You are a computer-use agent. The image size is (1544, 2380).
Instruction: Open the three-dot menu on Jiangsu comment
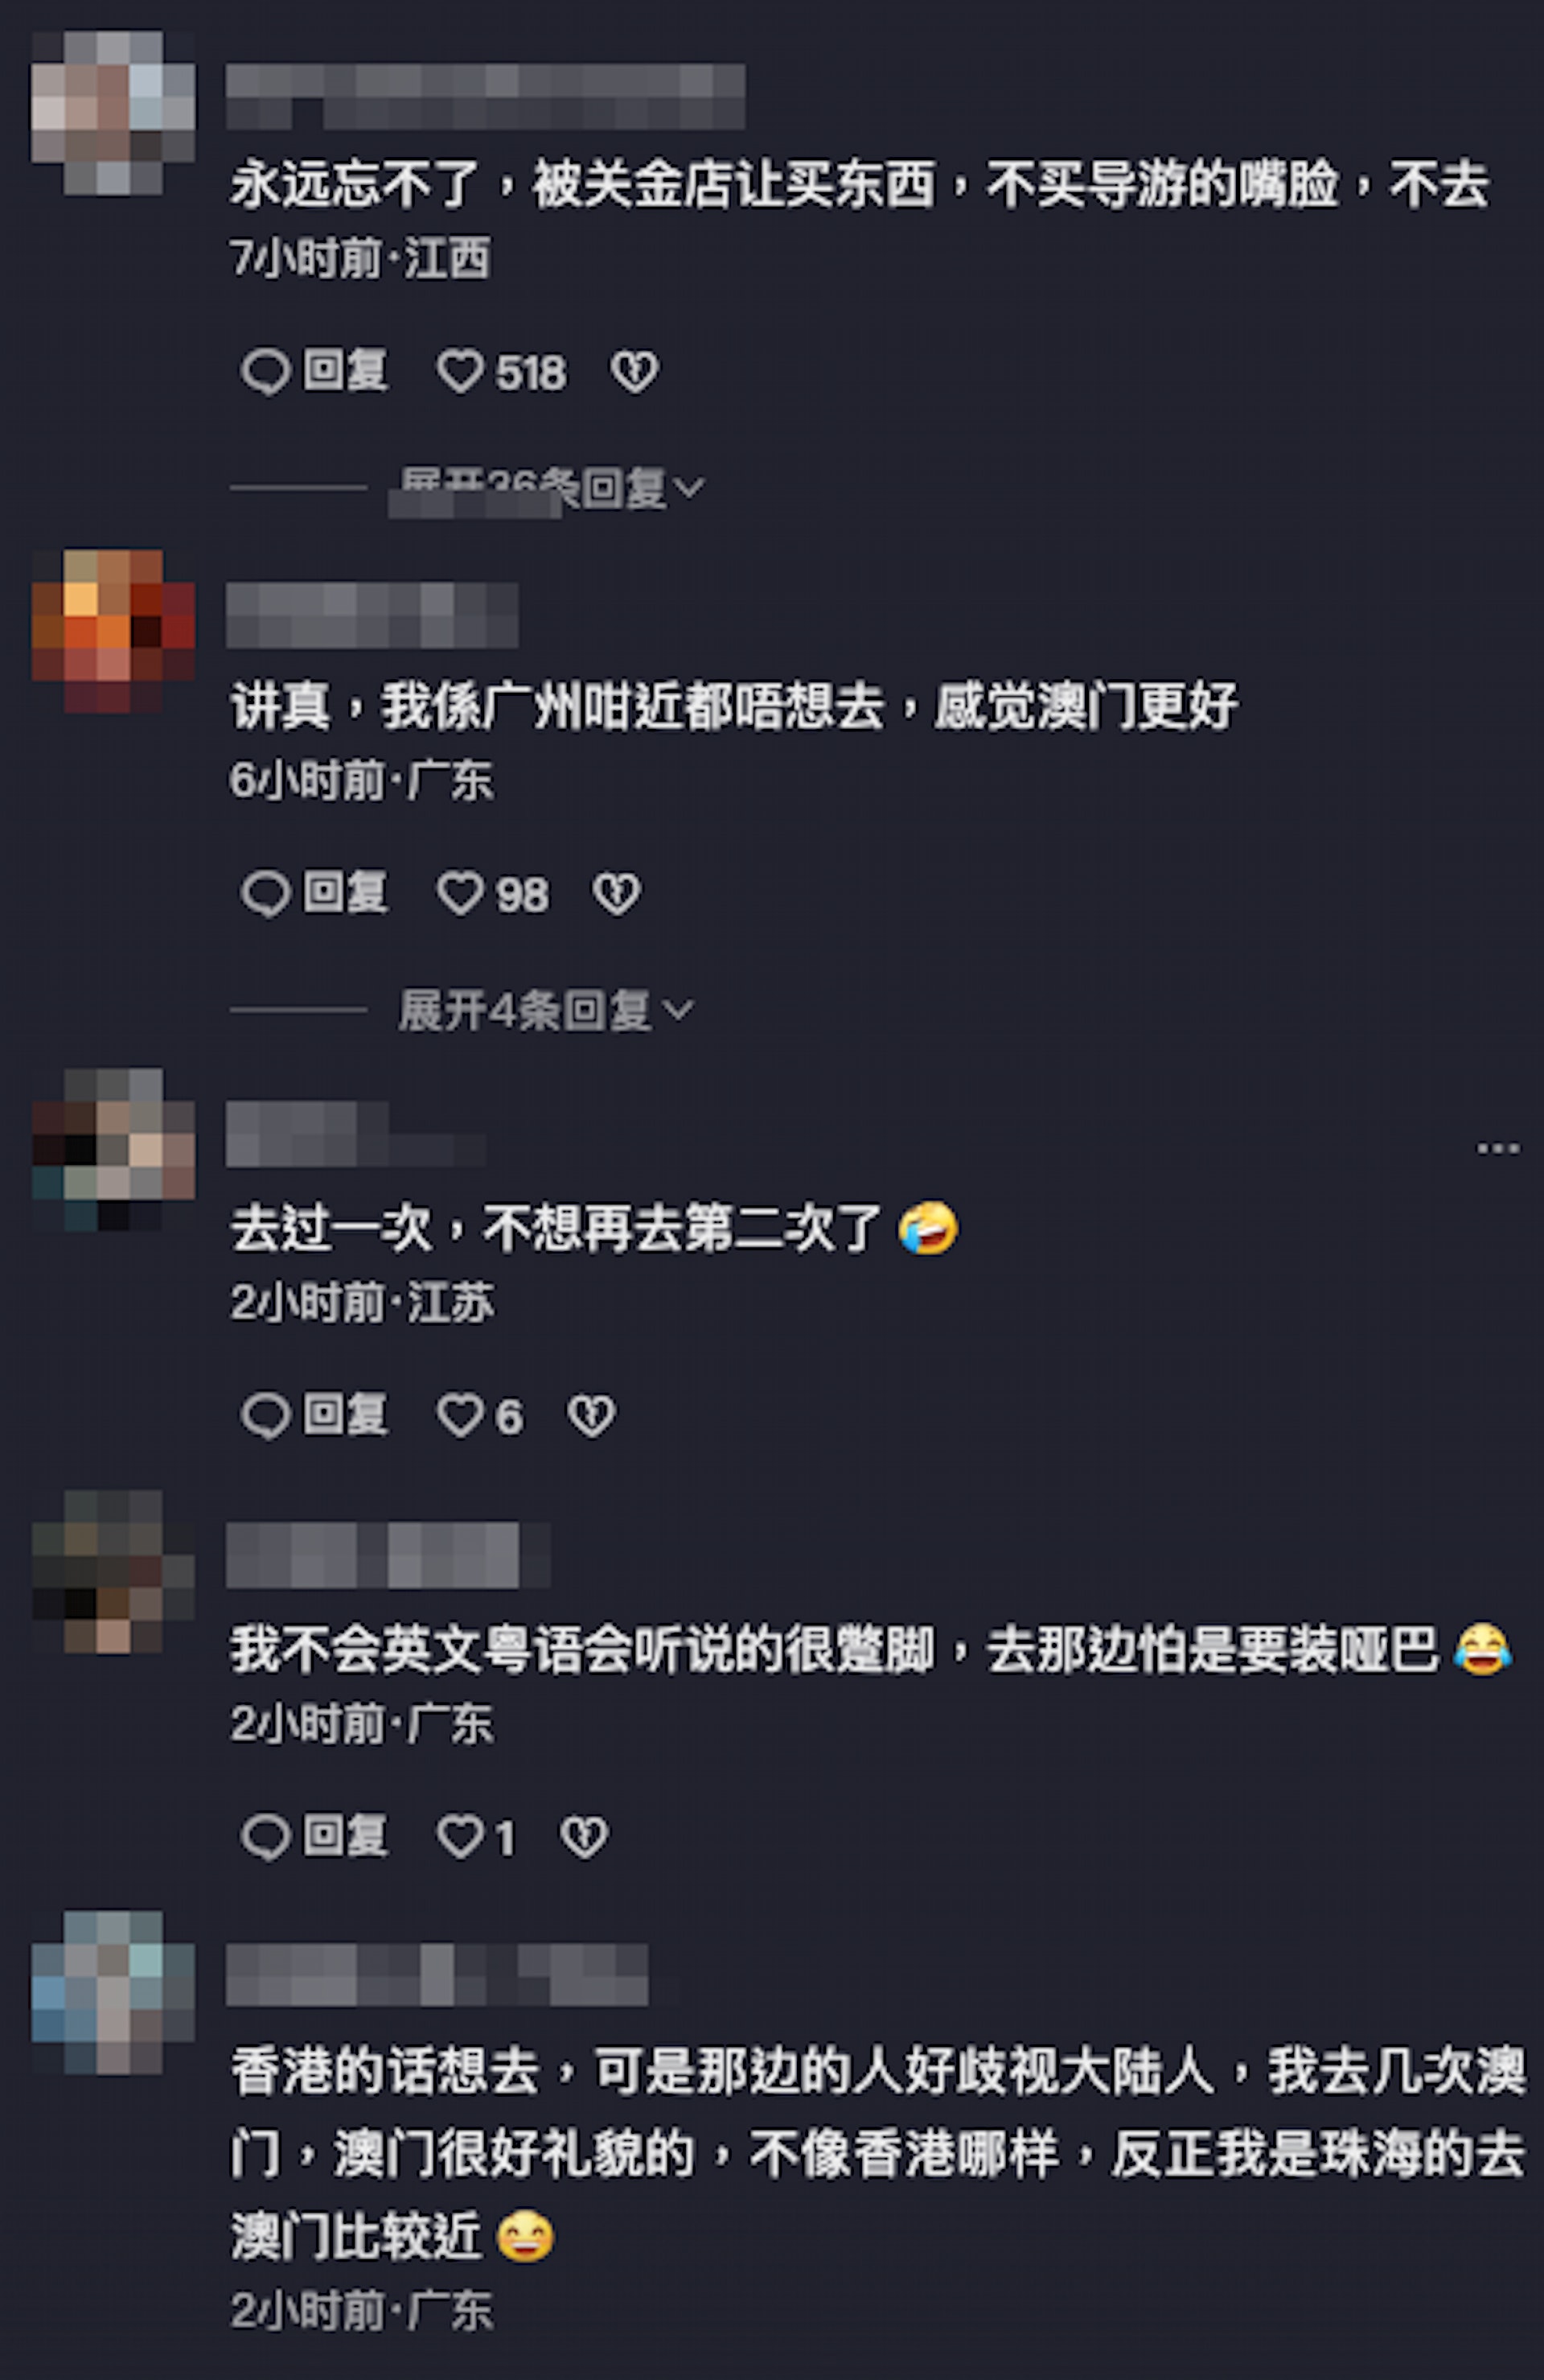[1498, 1149]
